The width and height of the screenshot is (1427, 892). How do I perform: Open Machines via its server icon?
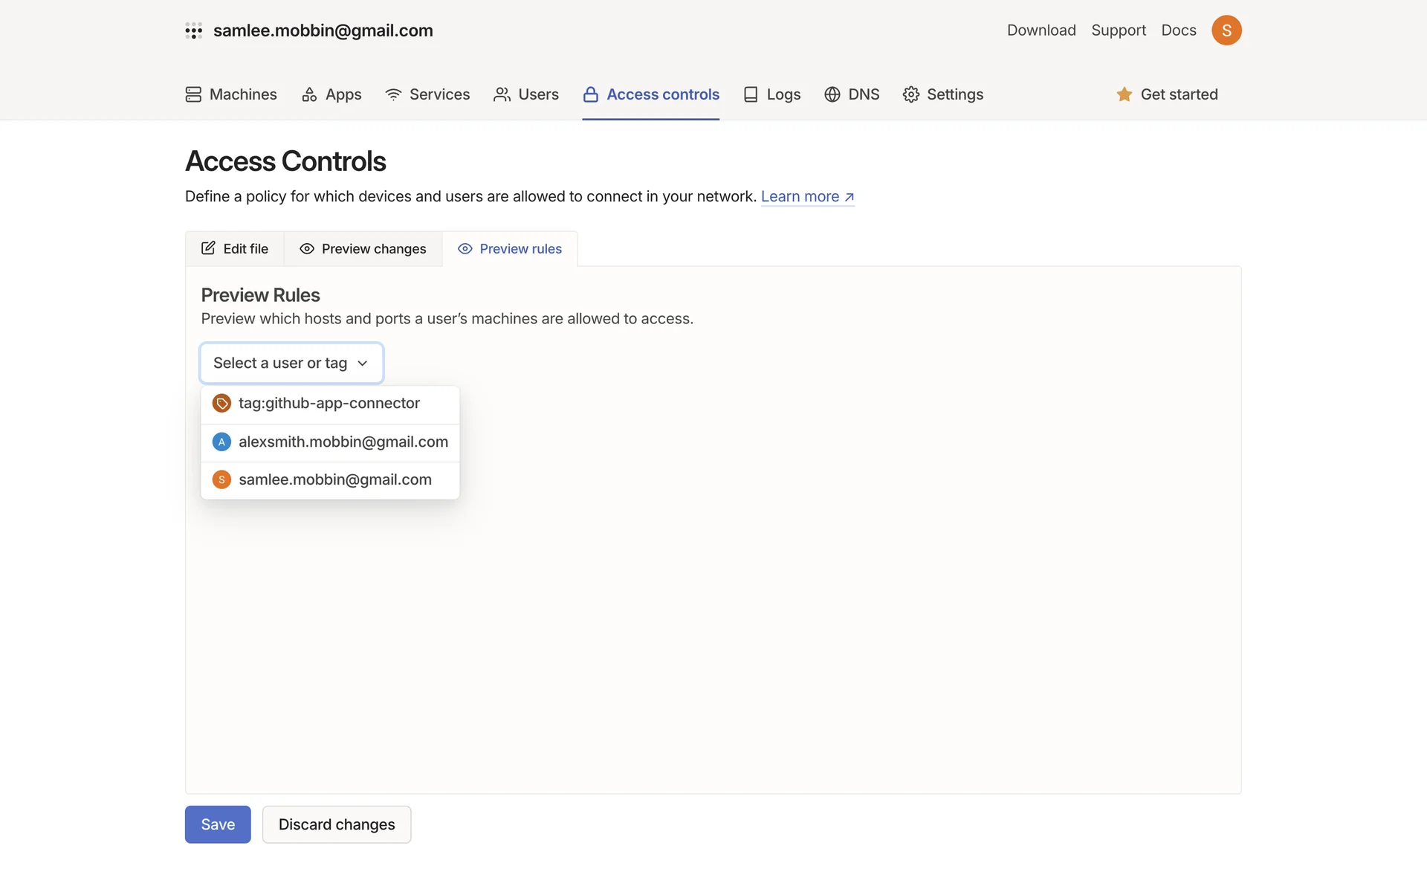click(x=193, y=94)
